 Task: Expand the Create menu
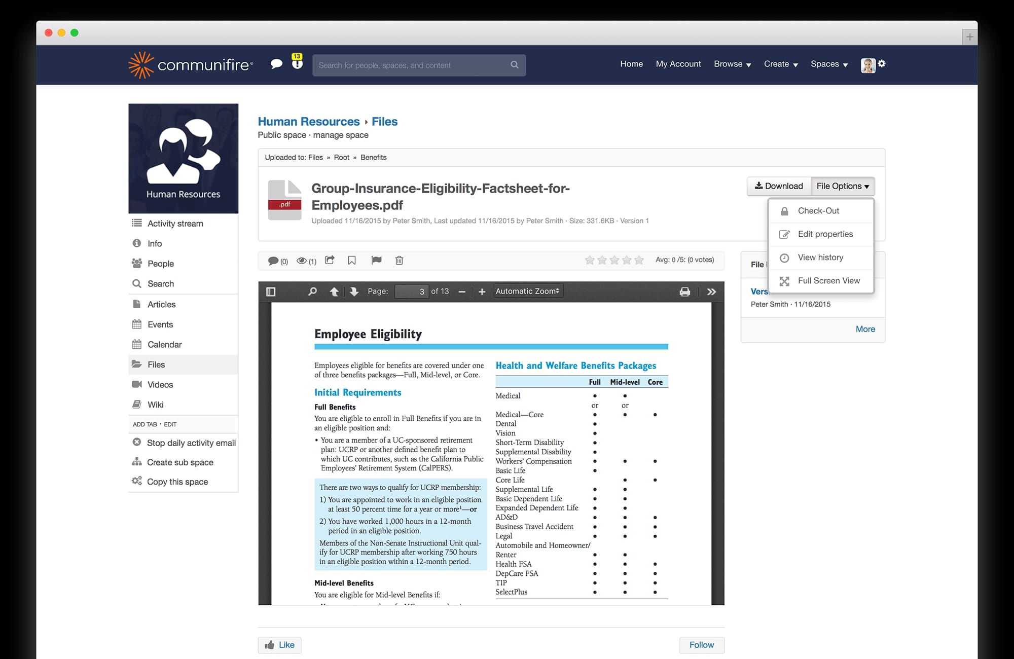(x=781, y=64)
